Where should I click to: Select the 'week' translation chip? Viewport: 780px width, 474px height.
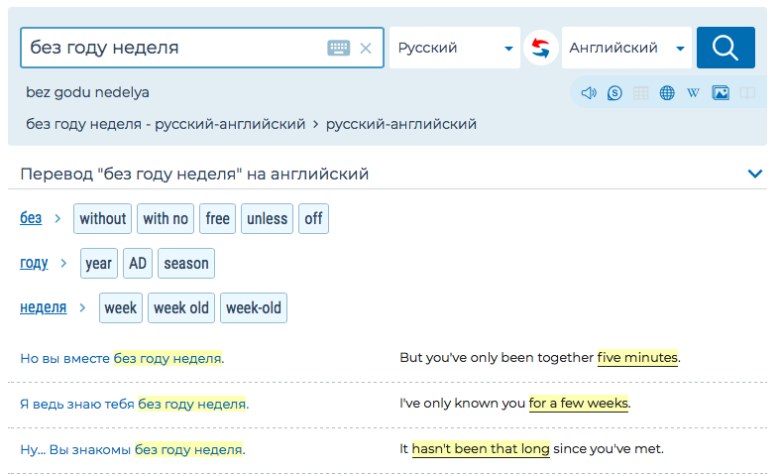click(x=120, y=308)
